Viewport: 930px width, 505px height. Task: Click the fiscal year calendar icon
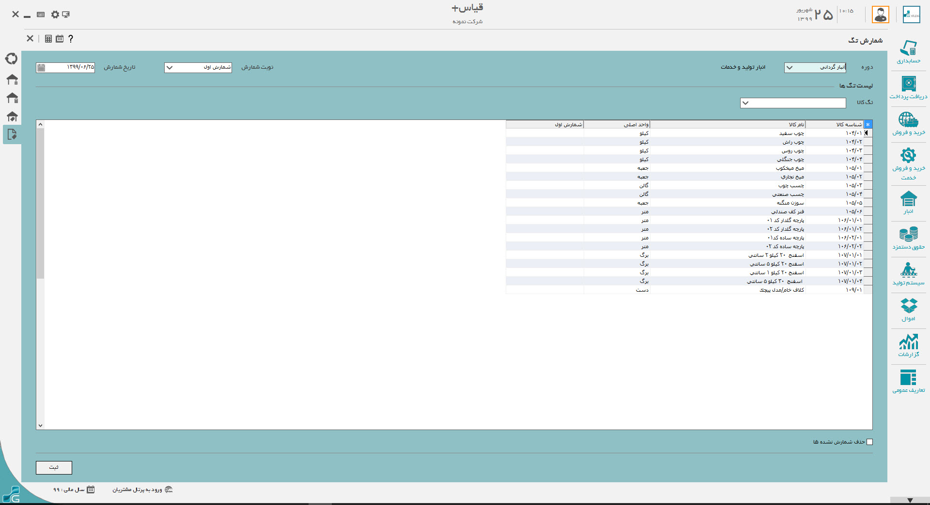coord(91,490)
